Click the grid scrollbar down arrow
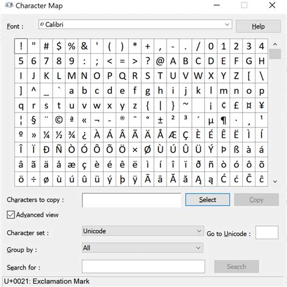Viewport: 287px width, 287px height. click(x=275, y=182)
